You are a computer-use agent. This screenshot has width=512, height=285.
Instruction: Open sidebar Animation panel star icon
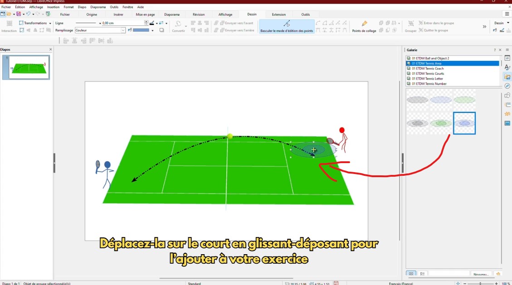(507, 114)
